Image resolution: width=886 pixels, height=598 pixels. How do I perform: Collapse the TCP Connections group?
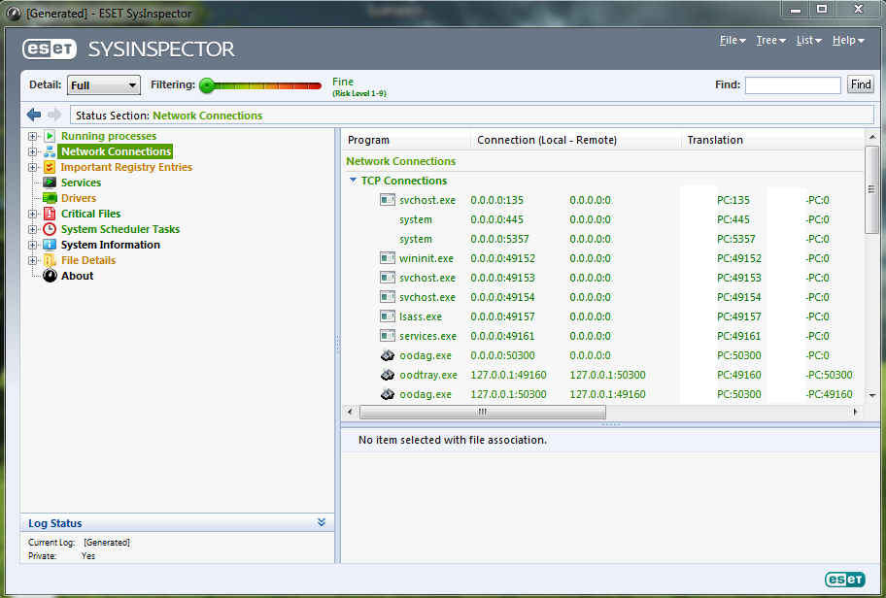pyautogui.click(x=354, y=181)
